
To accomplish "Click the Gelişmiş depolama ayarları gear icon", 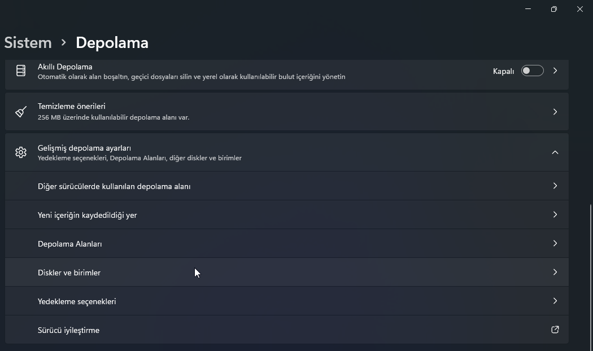I will [x=21, y=152].
